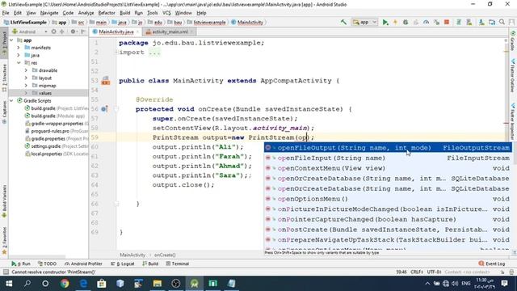Hide the project panel icon

[83, 32]
